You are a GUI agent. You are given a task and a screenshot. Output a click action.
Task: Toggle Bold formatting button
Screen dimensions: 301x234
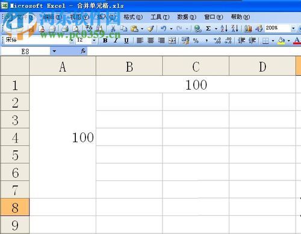point(105,41)
